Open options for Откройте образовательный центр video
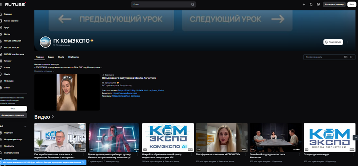Screen dimensions: 358x166 (x=191, y=155)
